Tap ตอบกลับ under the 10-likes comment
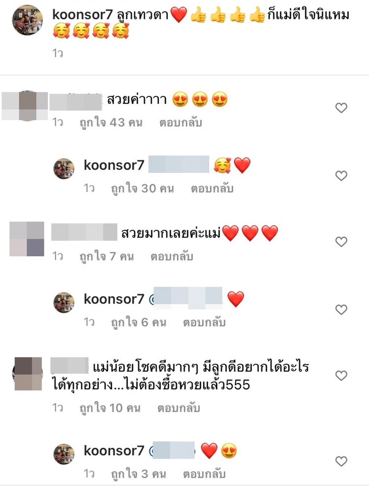The height and width of the screenshot is (486, 369). pyautogui.click(x=179, y=408)
